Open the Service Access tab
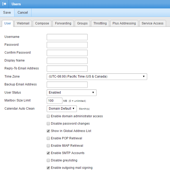Screen dimensions: 170x173 [152, 23]
